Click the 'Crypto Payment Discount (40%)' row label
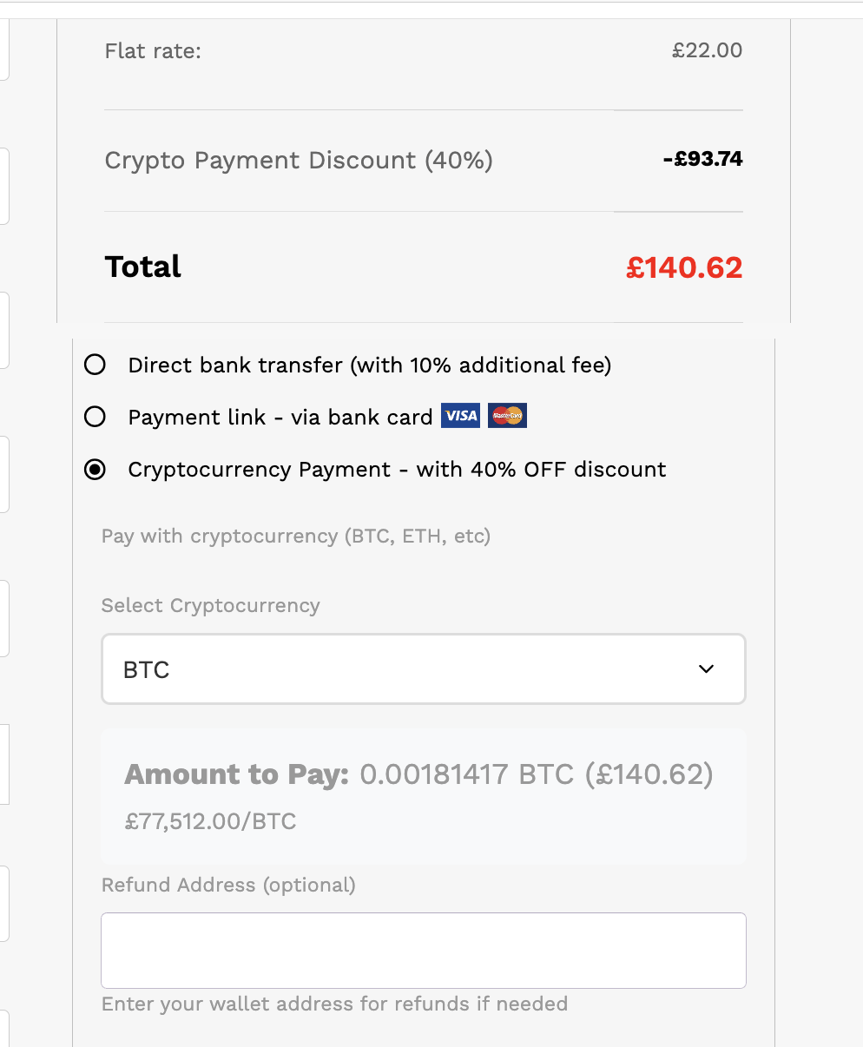This screenshot has width=863, height=1047. (x=299, y=161)
